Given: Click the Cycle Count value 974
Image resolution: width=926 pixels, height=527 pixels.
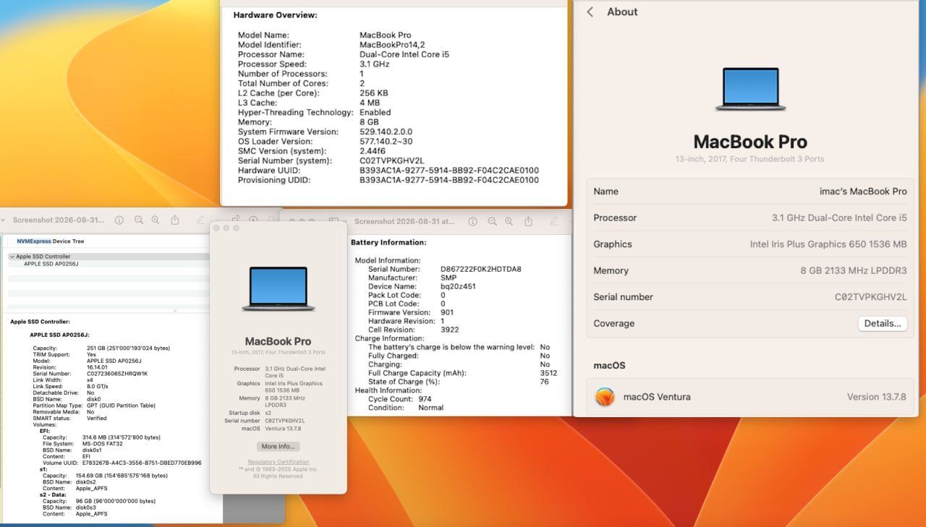Looking at the screenshot, I should click(x=425, y=399).
